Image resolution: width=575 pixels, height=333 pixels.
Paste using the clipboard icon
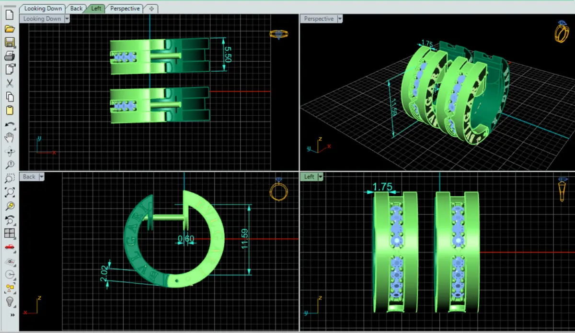pos(9,111)
